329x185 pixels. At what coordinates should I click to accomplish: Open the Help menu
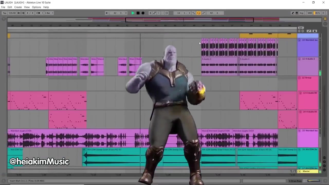[x=46, y=7]
